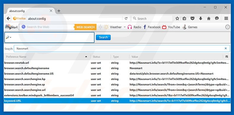234x115 pixels.
Task: Go to Home page icon
Action: click(x=209, y=18)
